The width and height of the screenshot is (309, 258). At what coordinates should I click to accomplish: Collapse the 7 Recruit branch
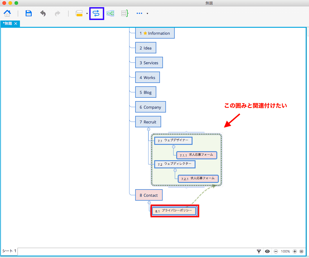coord(148,129)
